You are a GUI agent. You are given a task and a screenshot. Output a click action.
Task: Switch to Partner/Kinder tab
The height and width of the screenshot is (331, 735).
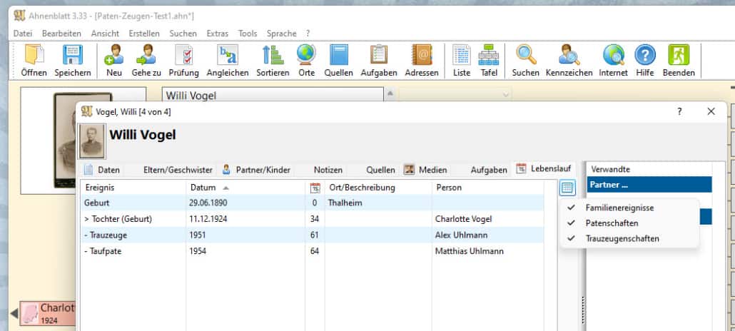(256, 170)
